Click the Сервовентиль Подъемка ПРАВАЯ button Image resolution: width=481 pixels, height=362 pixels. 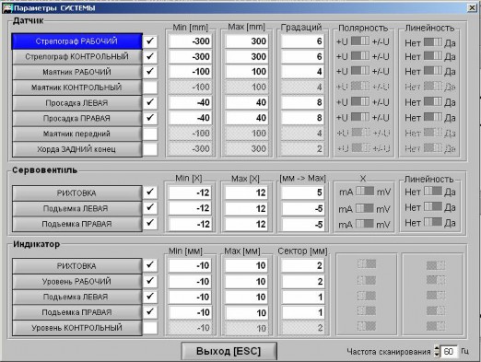tap(76, 224)
